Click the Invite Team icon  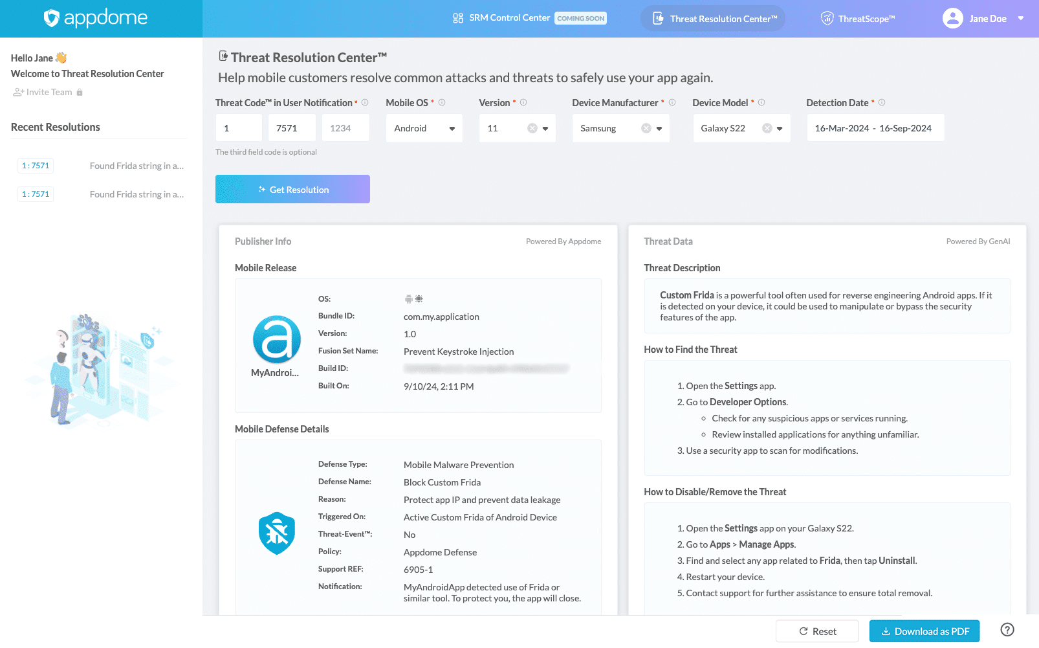pyautogui.click(x=17, y=92)
